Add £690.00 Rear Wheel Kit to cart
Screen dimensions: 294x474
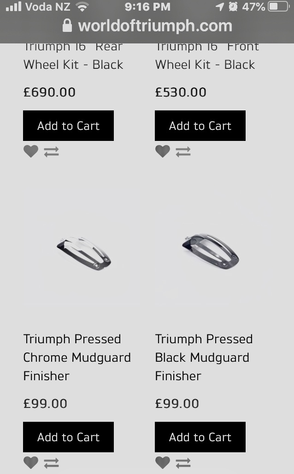[68, 126]
